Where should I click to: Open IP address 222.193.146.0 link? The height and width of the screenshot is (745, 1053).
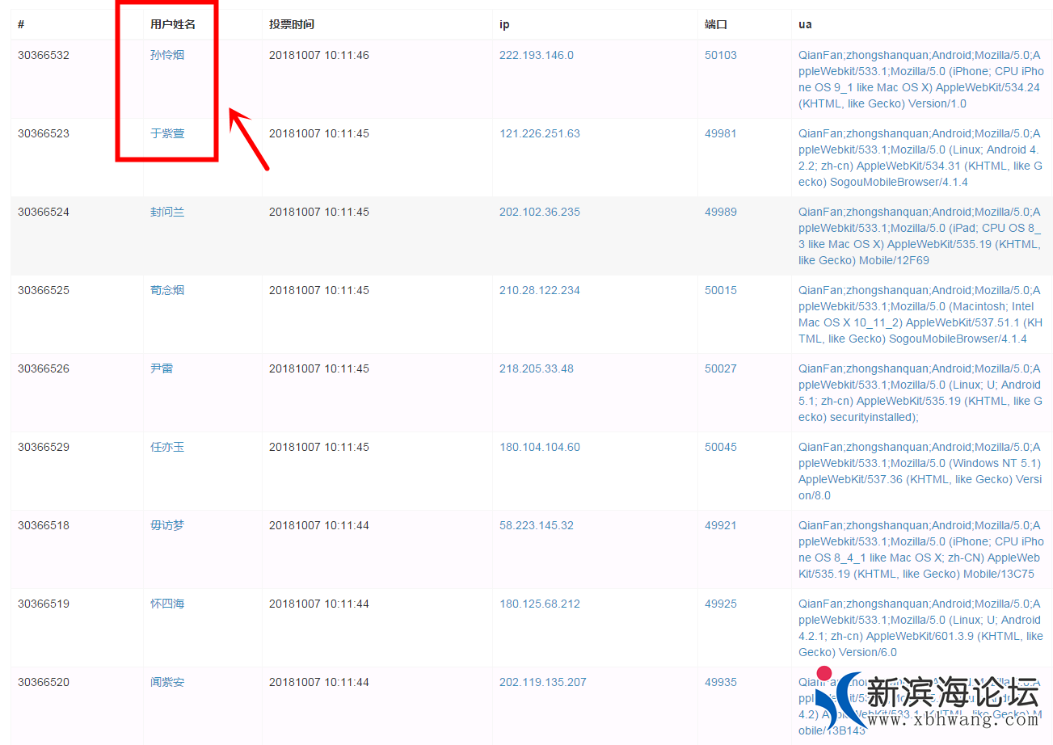[x=536, y=55]
